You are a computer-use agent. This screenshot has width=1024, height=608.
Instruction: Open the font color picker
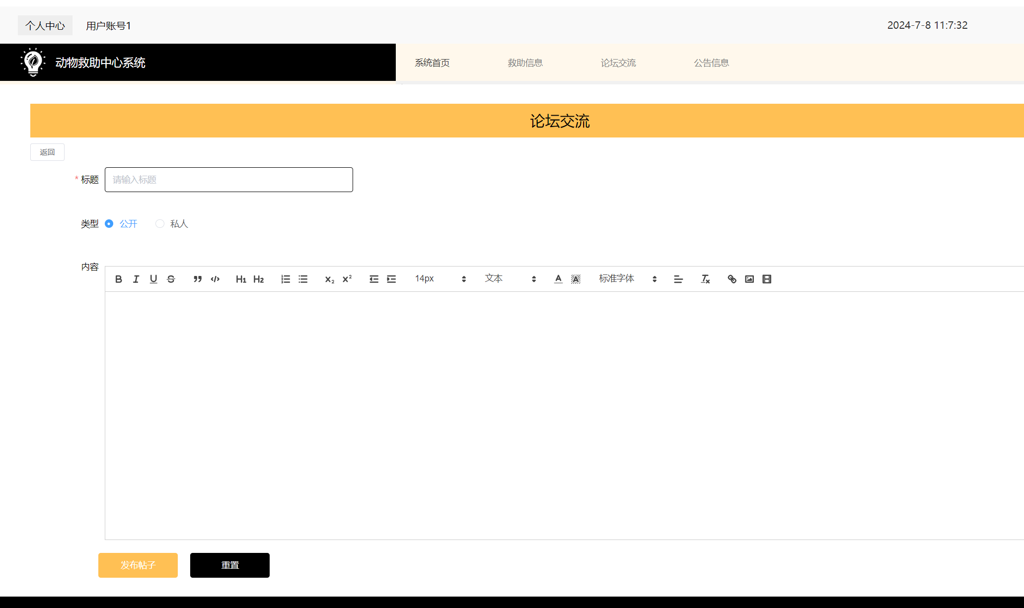[558, 278]
